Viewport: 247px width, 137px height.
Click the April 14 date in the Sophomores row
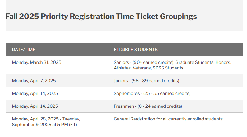click(x=35, y=93)
